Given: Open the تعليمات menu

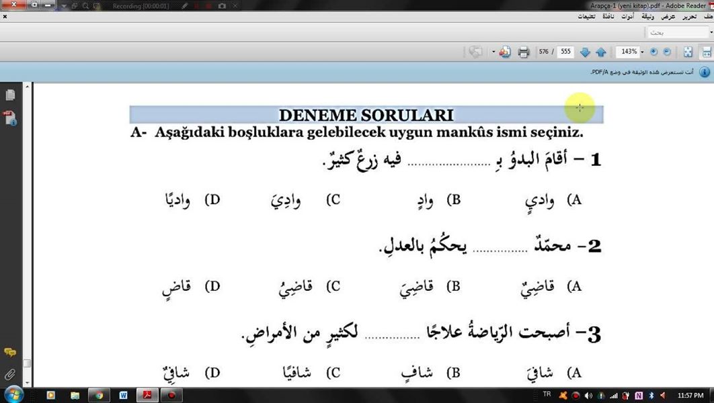Looking at the screenshot, I should pos(586,16).
